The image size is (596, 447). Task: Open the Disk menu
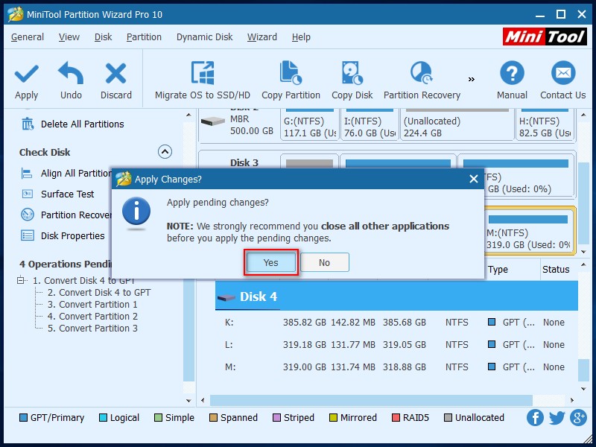[x=103, y=37]
